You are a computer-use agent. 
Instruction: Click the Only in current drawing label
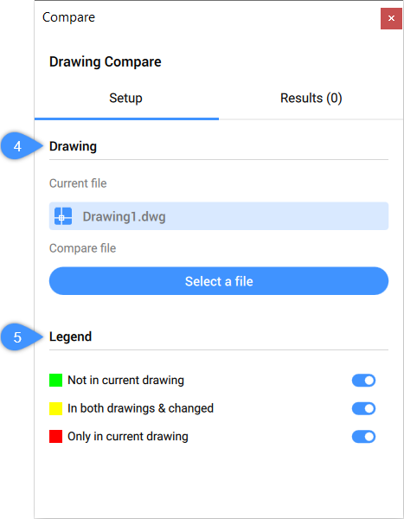pos(128,436)
